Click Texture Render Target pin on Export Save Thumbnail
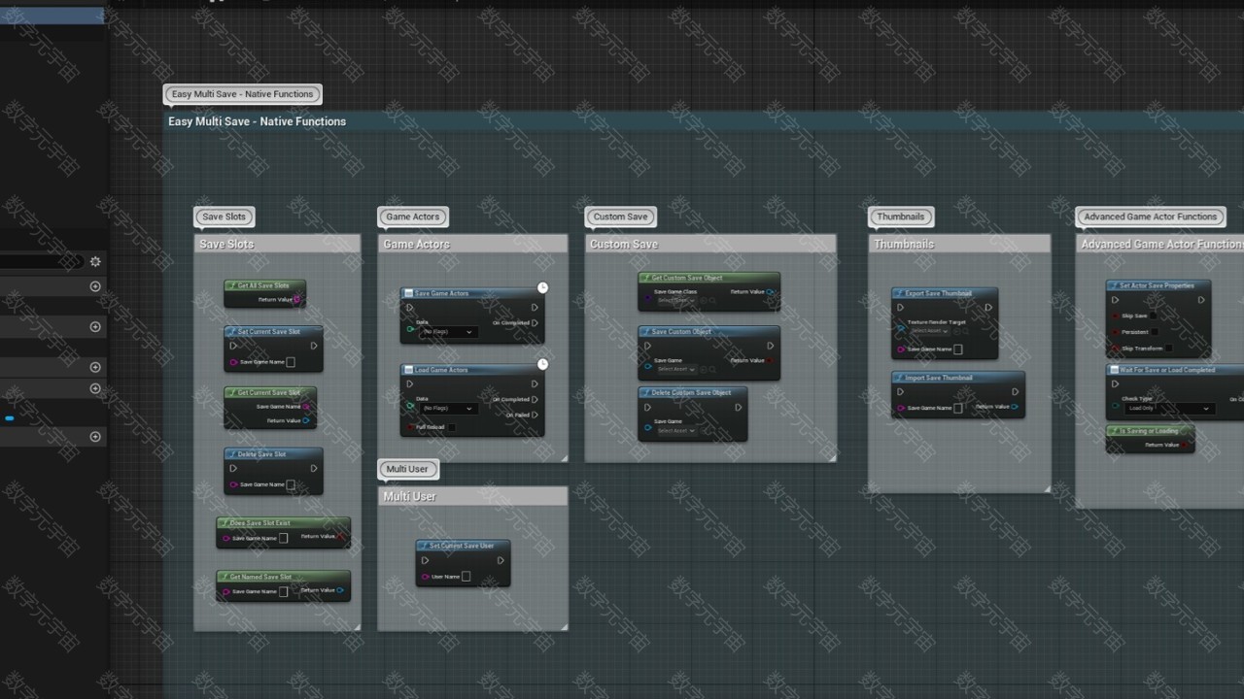The height and width of the screenshot is (699, 1244). (x=902, y=330)
